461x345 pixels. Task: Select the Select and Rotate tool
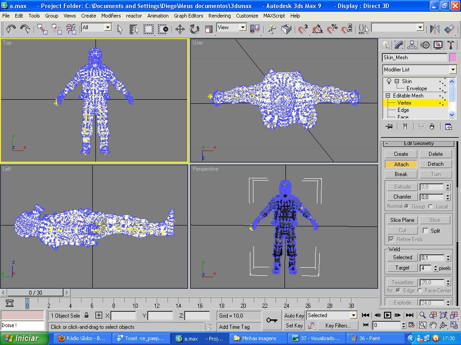[194, 29]
